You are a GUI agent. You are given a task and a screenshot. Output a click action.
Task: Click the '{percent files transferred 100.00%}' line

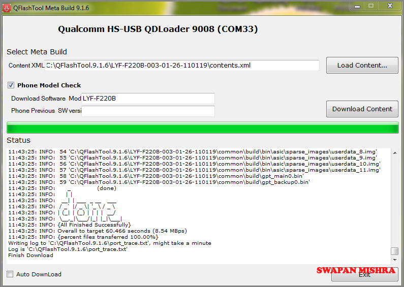click(83, 237)
